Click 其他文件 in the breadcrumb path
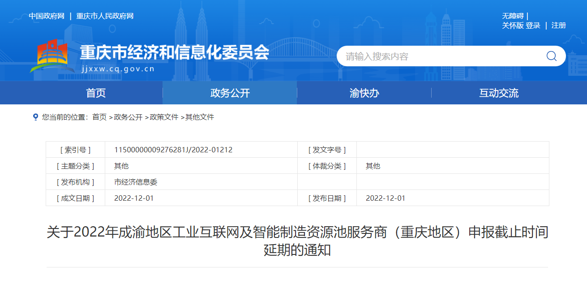 click(200, 117)
